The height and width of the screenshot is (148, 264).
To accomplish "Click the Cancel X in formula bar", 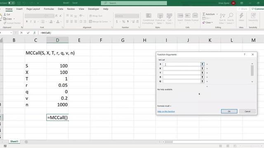I will 21,33.
